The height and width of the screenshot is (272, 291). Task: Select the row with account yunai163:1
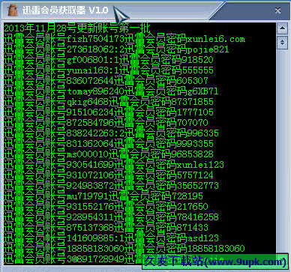click(109, 70)
